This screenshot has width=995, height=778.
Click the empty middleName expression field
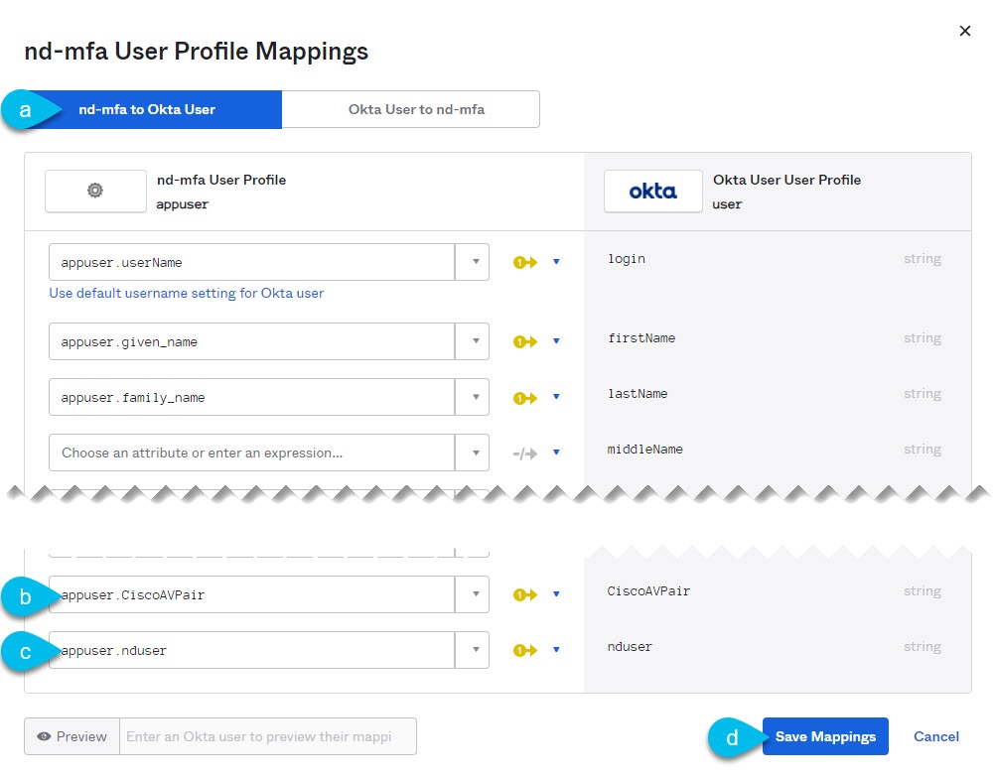coord(252,453)
